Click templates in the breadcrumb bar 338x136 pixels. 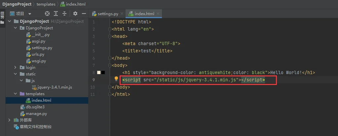pos(46,4)
